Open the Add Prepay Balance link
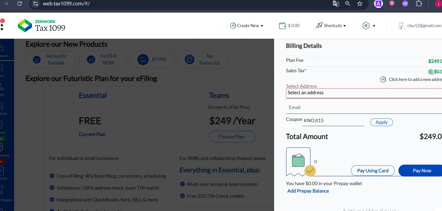The image size is (442, 211). point(308,191)
